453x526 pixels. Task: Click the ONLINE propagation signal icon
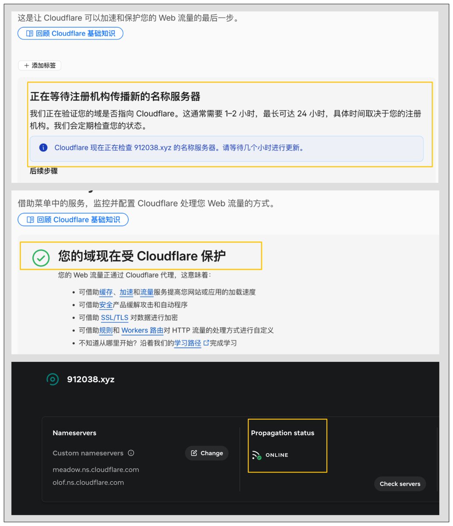256,455
